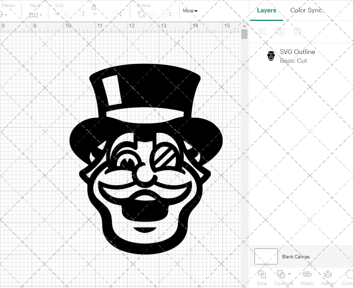Change operation via Basic Cut link
This screenshot has width=353, height=288.
[293, 61]
